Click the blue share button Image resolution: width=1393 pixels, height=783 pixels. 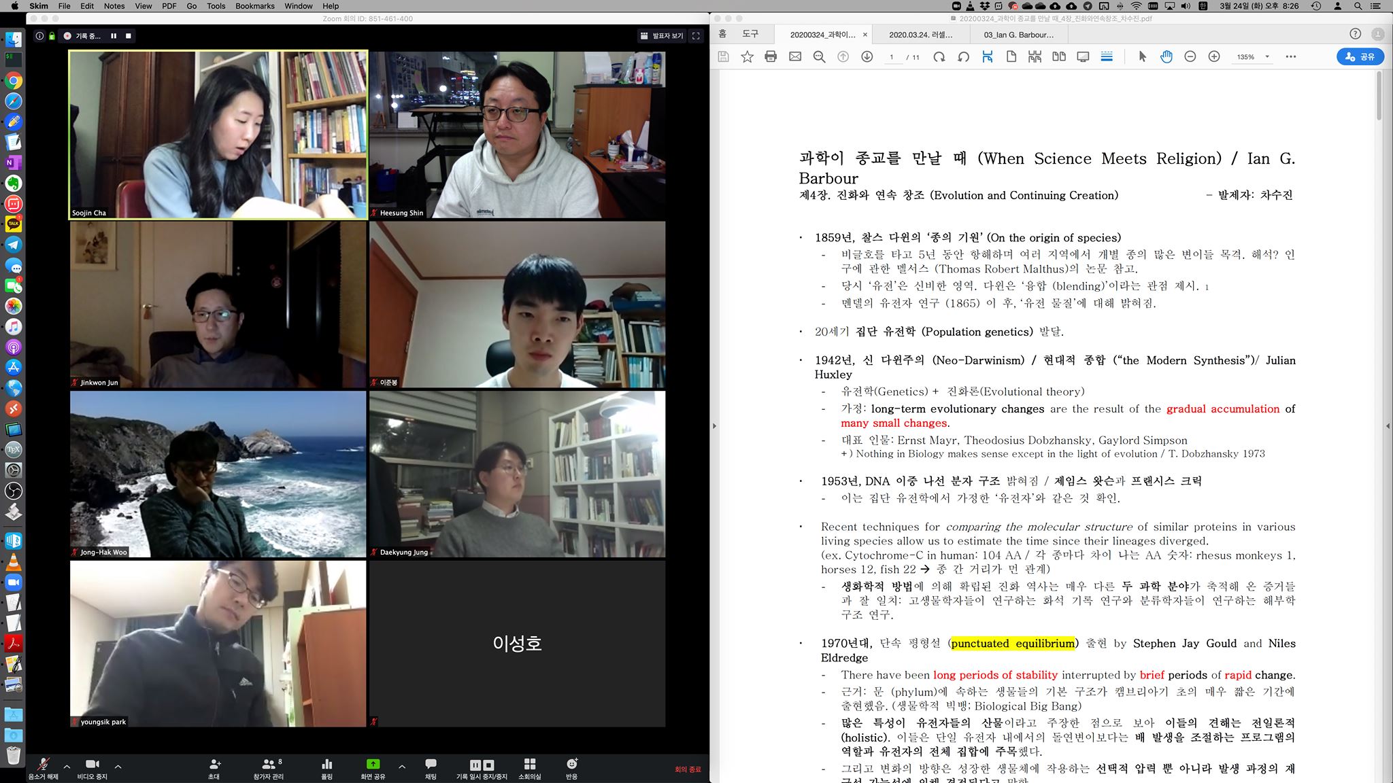pyautogui.click(x=1360, y=57)
